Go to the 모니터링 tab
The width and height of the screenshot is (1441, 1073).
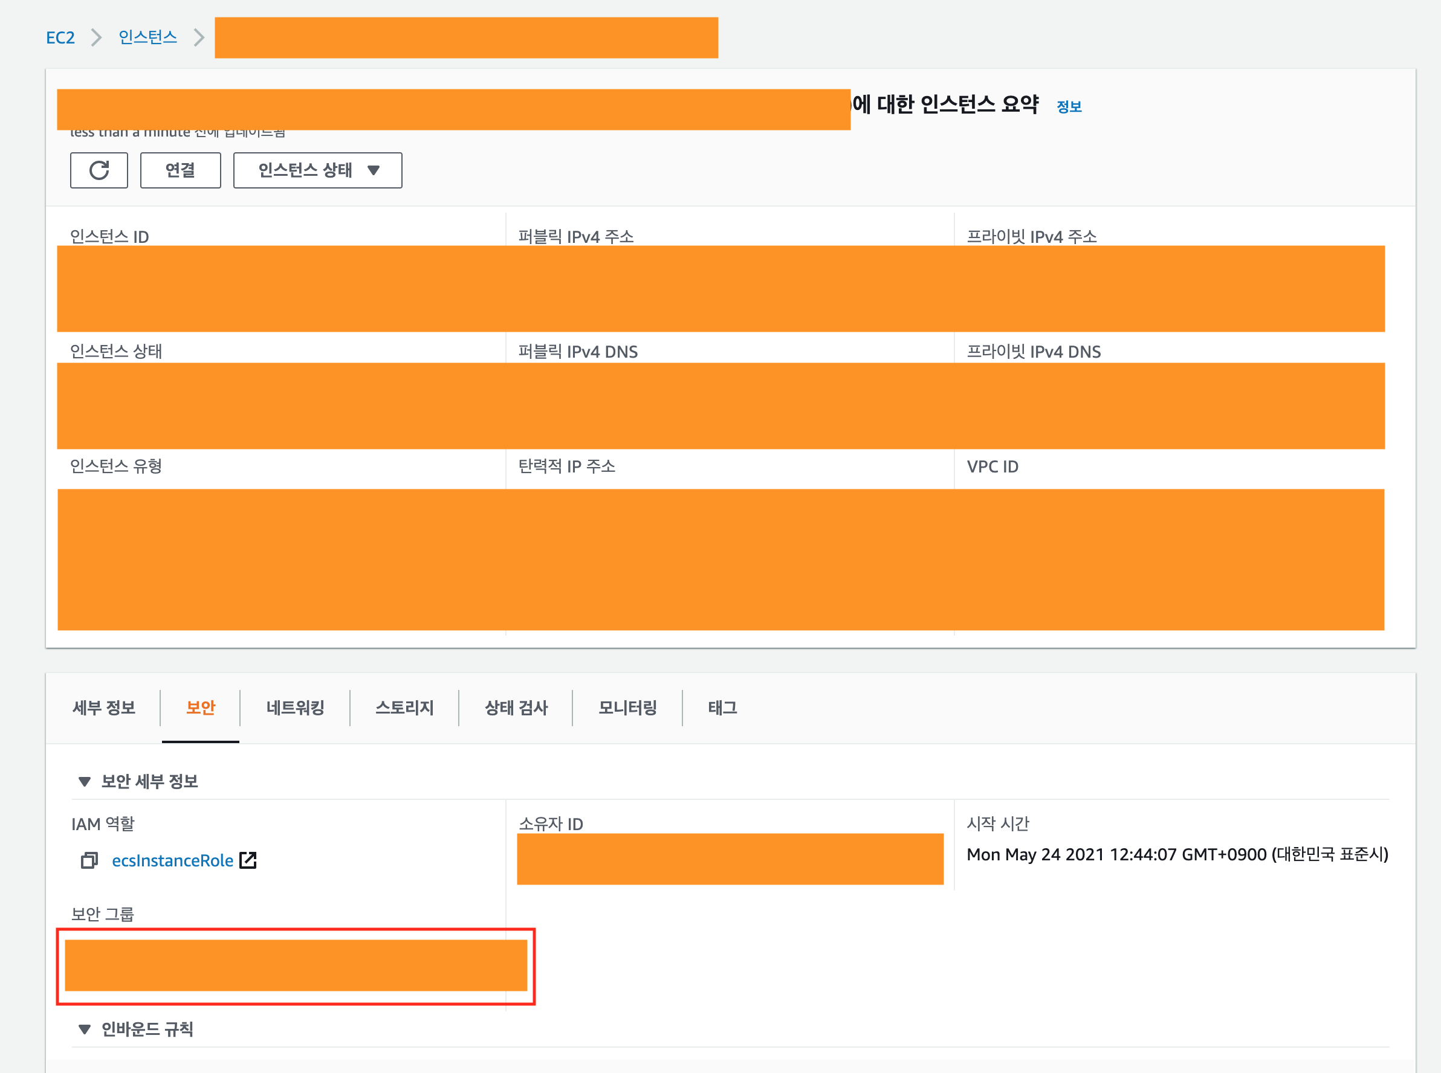point(627,707)
